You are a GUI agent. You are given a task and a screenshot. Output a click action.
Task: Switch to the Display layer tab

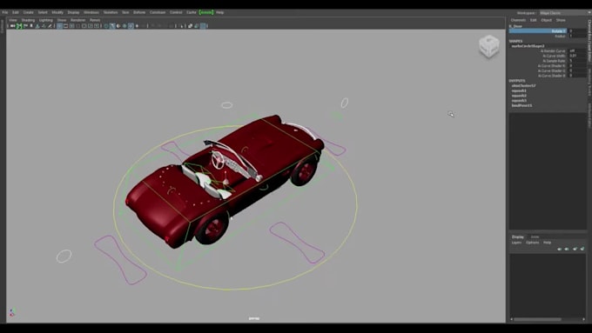[518, 236]
